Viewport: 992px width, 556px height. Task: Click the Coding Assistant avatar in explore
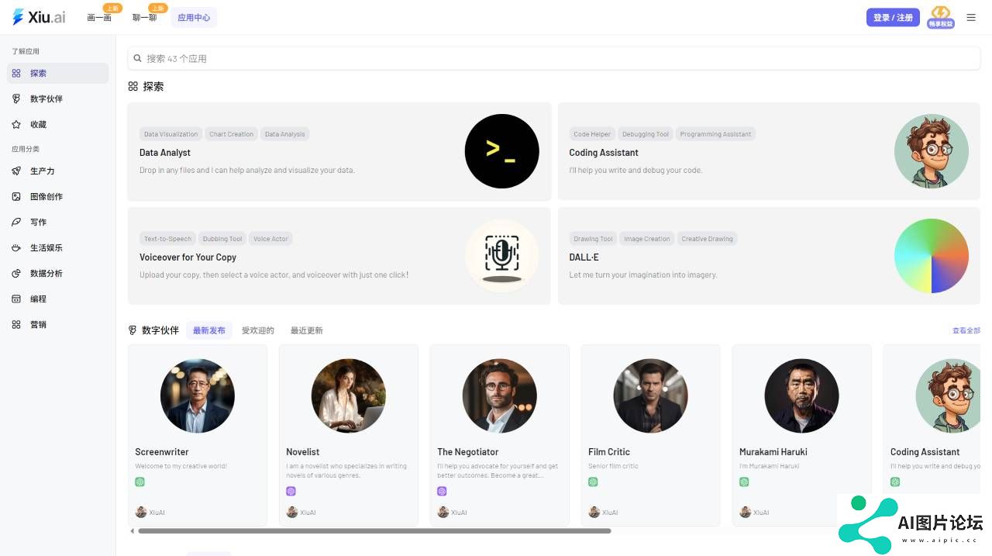(932, 151)
